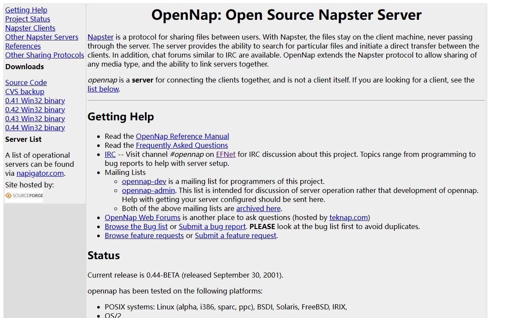Go to Project Status in sidebar
The width and height of the screenshot is (516, 318).
pyautogui.click(x=28, y=19)
